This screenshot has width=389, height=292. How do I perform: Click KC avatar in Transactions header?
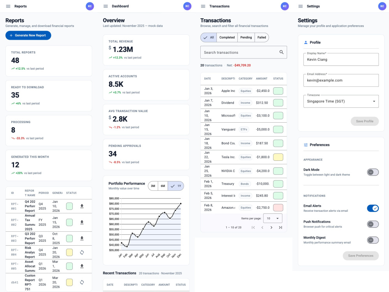(x=285, y=6)
